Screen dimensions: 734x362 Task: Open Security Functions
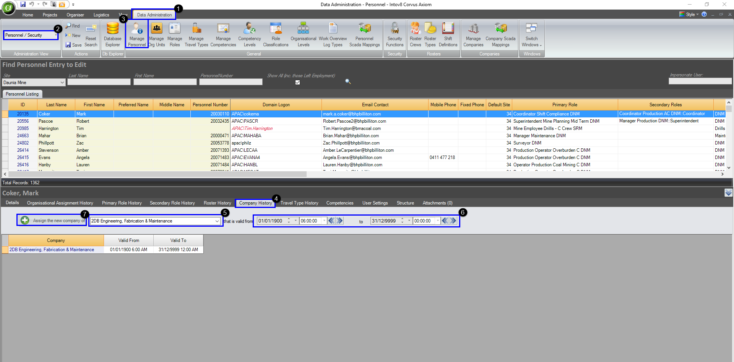click(x=395, y=34)
